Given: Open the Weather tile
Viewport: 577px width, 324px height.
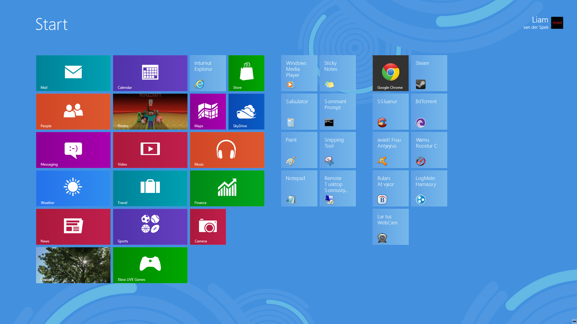Looking at the screenshot, I should [73, 188].
